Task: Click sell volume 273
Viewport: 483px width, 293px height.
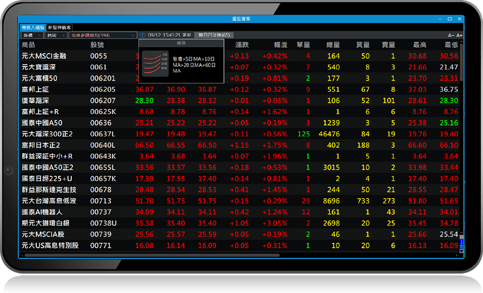Action: [x=389, y=201]
